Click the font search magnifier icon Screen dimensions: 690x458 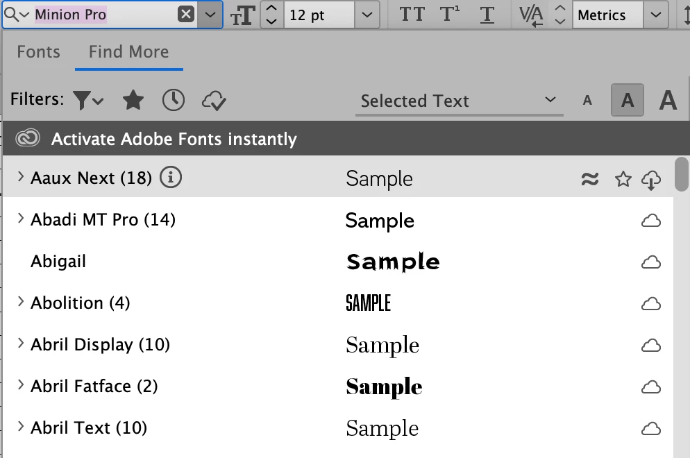pyautogui.click(x=16, y=15)
